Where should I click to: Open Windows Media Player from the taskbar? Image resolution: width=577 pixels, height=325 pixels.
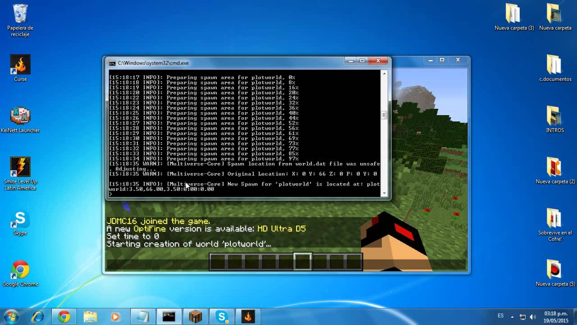click(115, 317)
